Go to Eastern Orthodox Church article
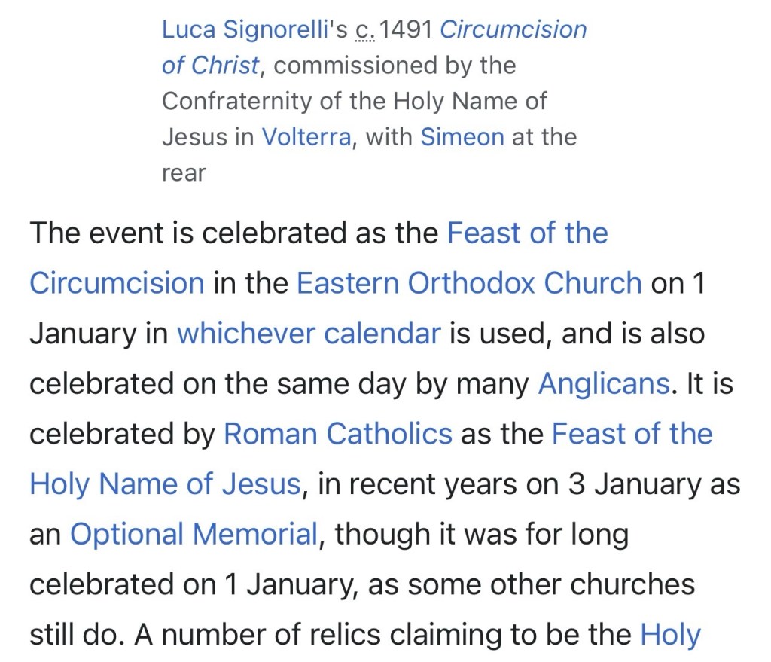This screenshot has height=662, width=771. click(468, 283)
